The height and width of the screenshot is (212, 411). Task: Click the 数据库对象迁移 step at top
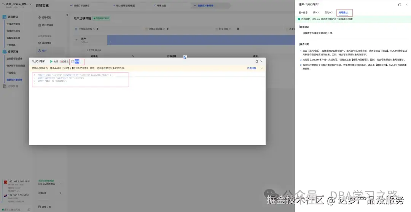204,5
